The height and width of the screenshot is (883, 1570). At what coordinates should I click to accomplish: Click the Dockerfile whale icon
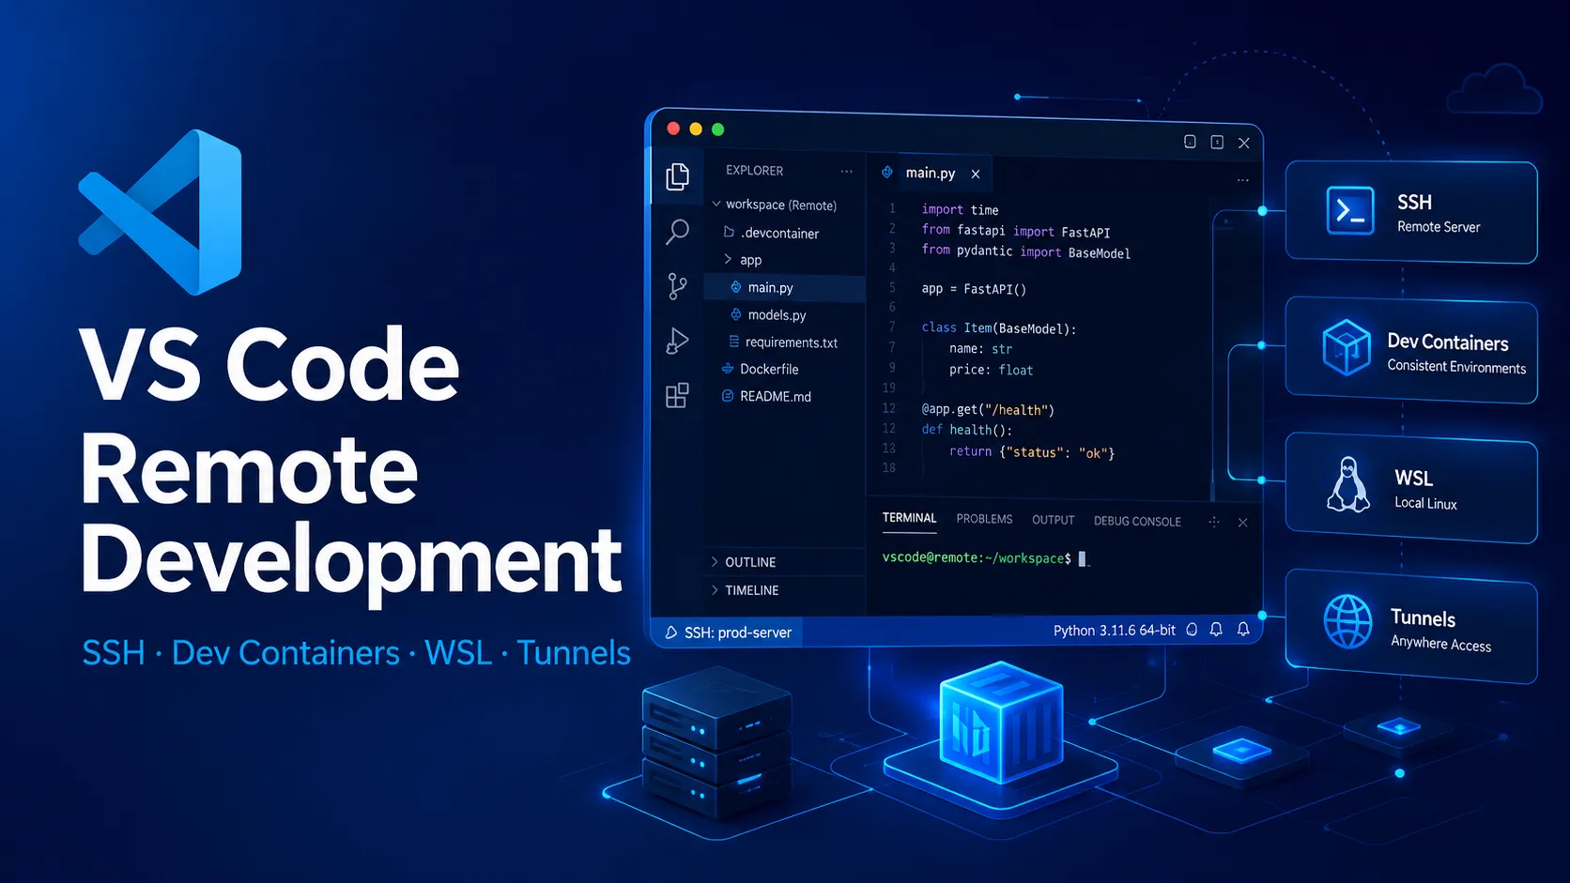[x=728, y=369]
